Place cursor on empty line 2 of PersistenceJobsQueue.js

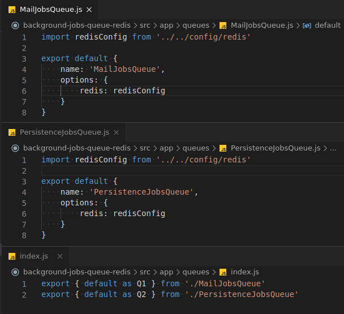tap(192, 171)
